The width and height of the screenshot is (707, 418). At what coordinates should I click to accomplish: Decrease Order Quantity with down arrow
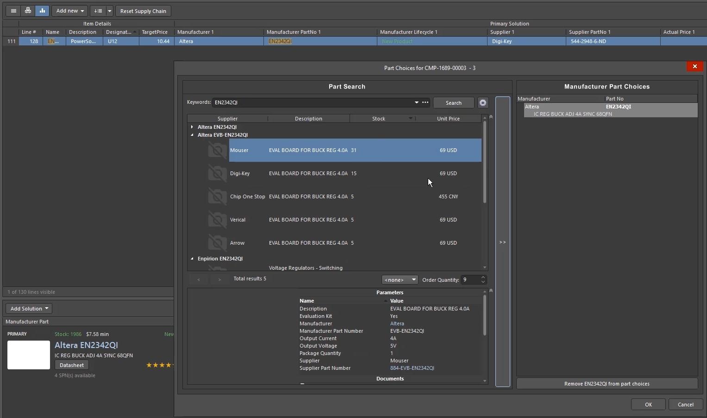483,282
